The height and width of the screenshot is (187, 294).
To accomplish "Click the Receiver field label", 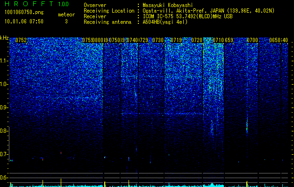I will pos(95,16).
